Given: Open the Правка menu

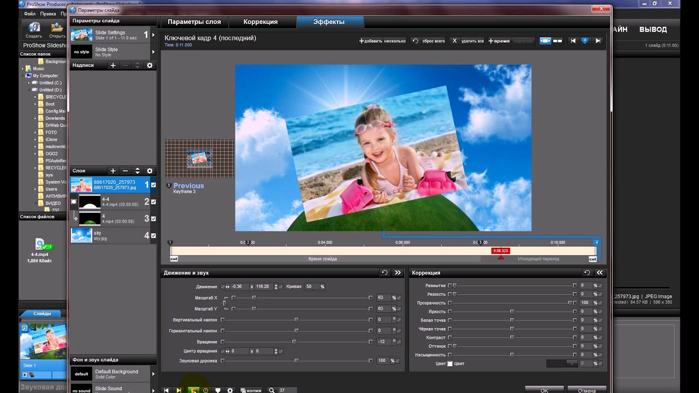Looking at the screenshot, I should point(48,13).
